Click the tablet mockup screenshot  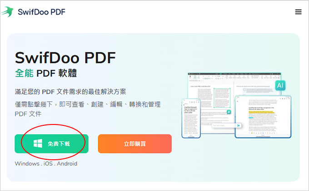click(x=263, y=117)
